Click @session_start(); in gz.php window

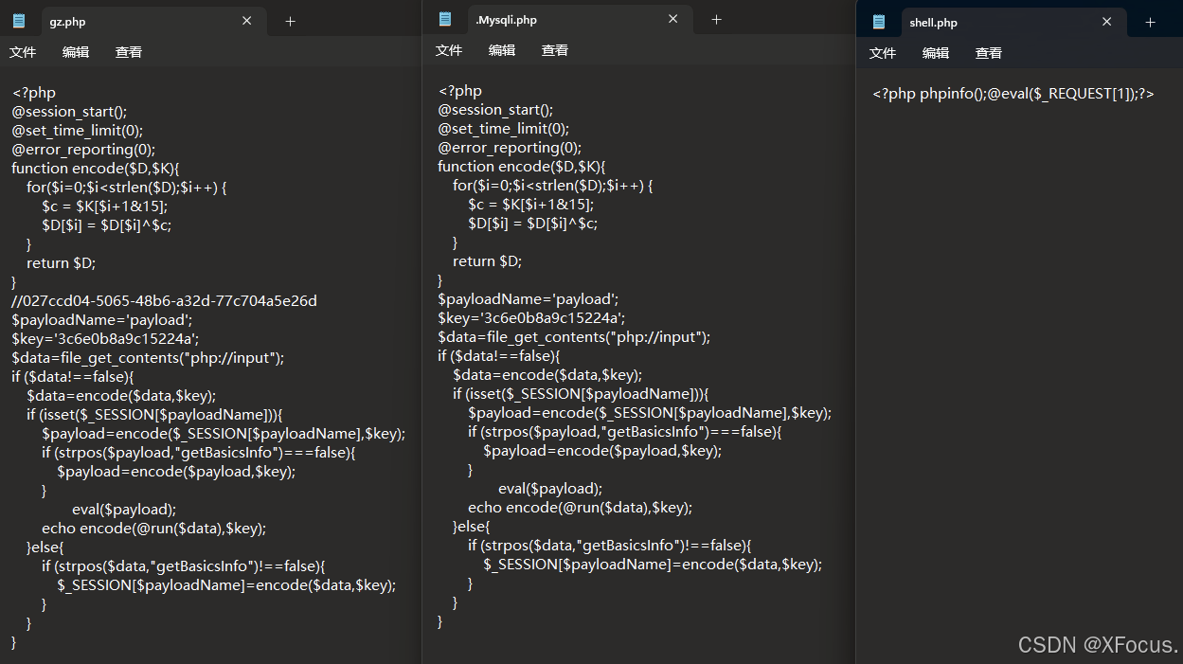[69, 112]
